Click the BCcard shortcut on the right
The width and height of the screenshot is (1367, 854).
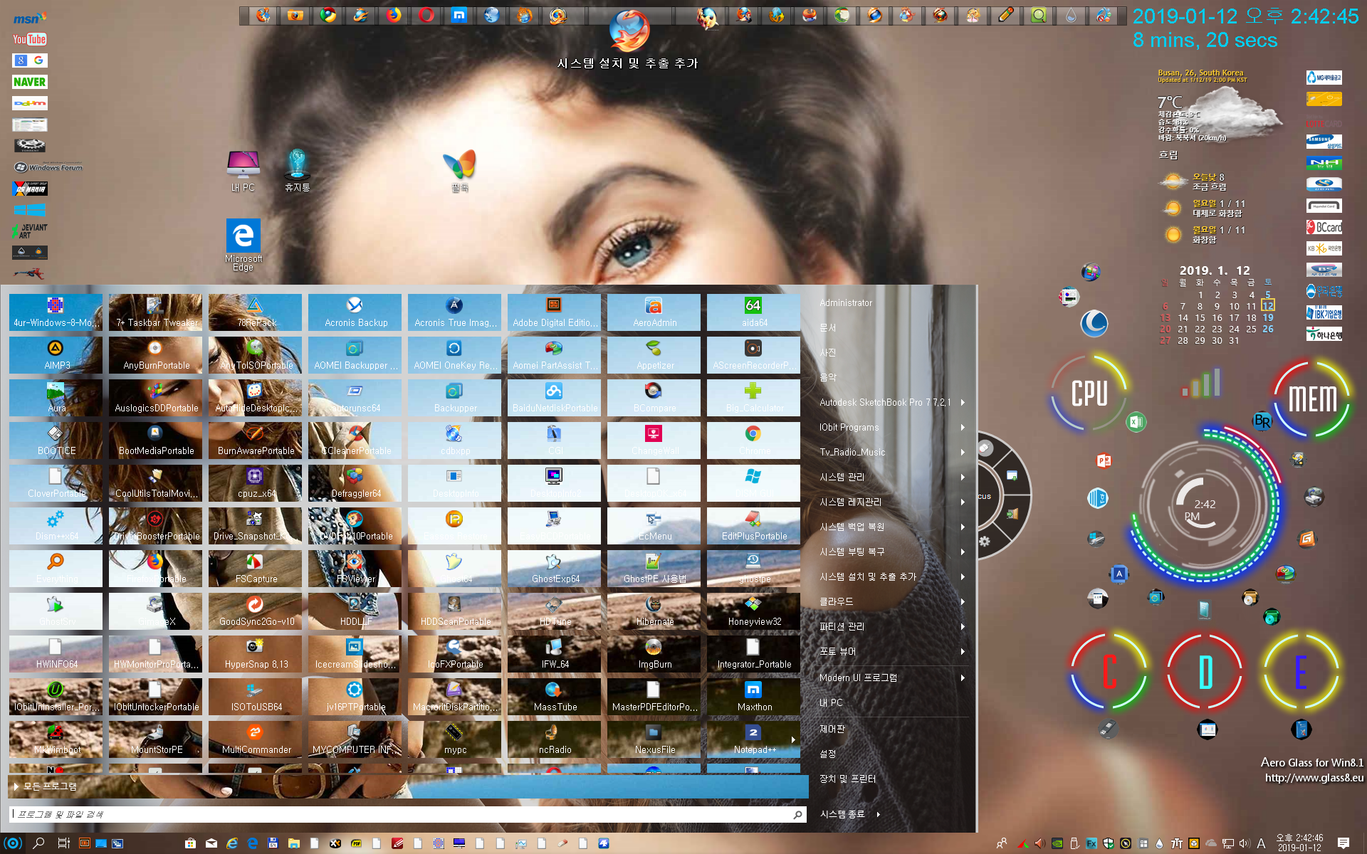(x=1324, y=227)
